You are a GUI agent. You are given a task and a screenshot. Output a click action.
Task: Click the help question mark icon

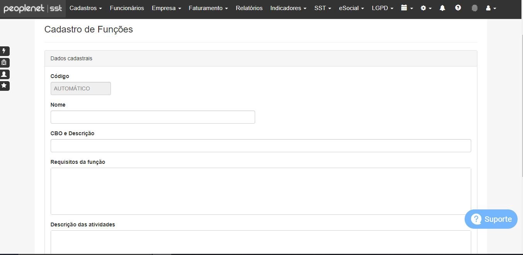458,8
